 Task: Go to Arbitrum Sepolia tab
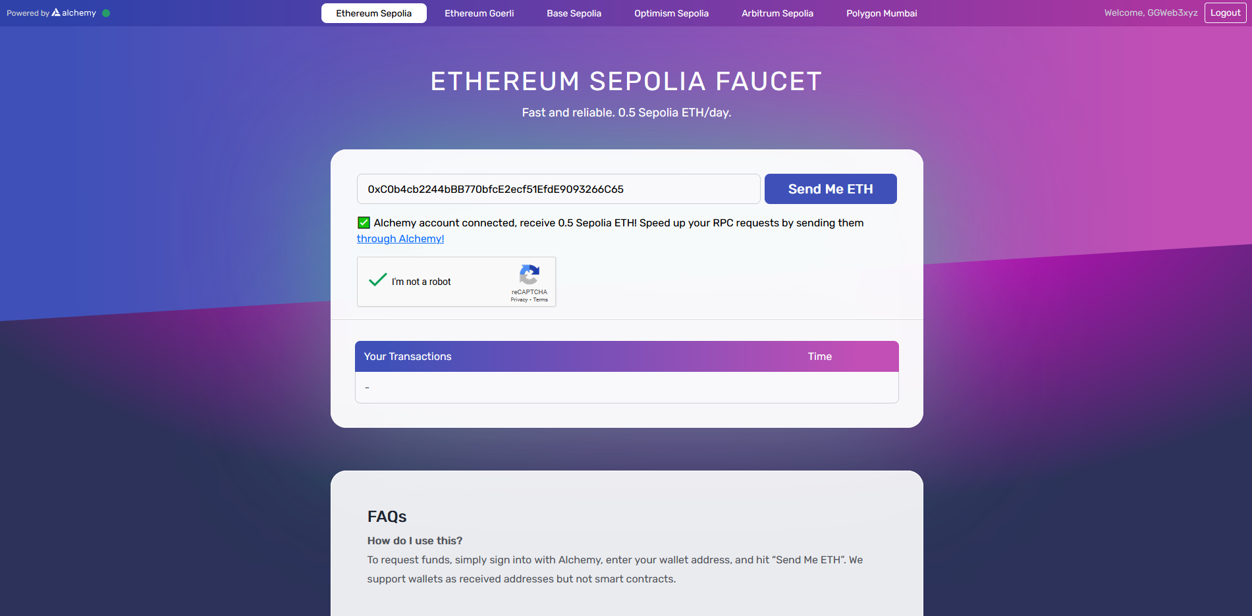pos(777,13)
